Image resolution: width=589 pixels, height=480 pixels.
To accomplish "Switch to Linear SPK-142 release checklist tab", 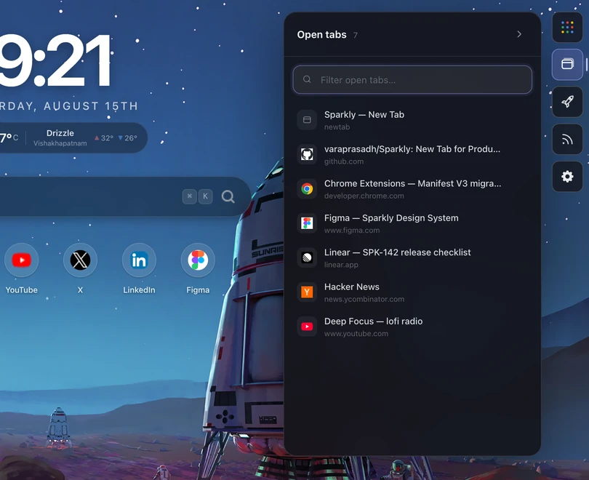I will click(412, 257).
